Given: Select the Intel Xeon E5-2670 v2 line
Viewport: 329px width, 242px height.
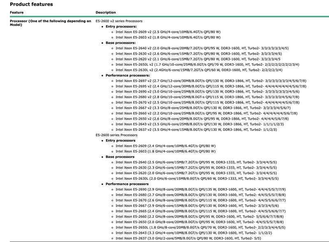Looking at the screenshot, I should coord(208,103).
